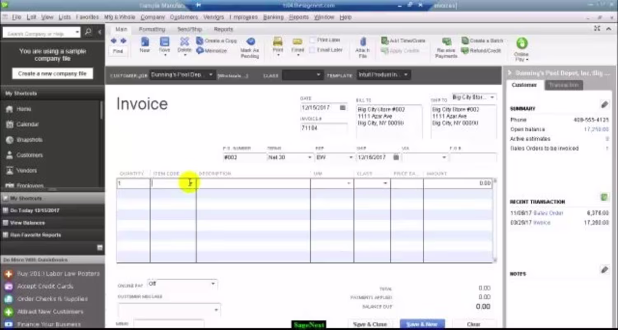Click Add Time/Costs in the ribbon
Viewport: 618px width, 330px height.
pyautogui.click(x=403, y=41)
